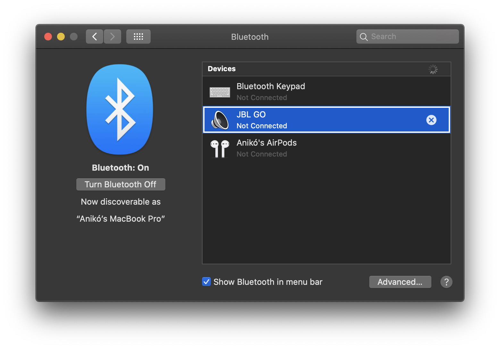Minimize the window with the yellow button
Viewport: 500px width, 349px height.
click(61, 37)
